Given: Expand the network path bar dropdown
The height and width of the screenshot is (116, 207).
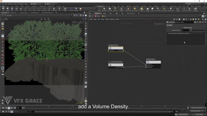Looking at the screenshot, I should click(200, 16).
